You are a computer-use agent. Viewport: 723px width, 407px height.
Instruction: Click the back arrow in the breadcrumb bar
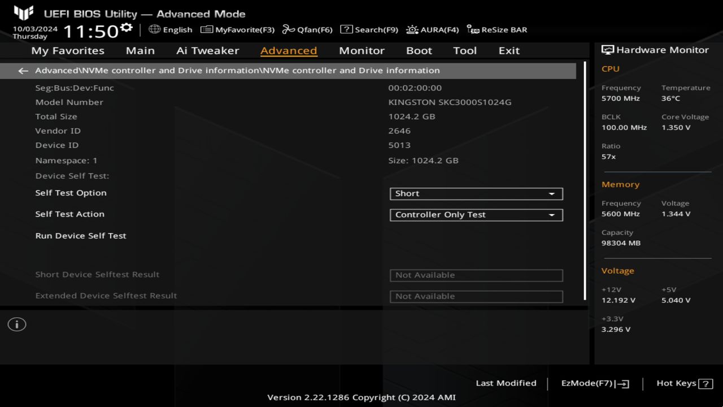(x=23, y=71)
